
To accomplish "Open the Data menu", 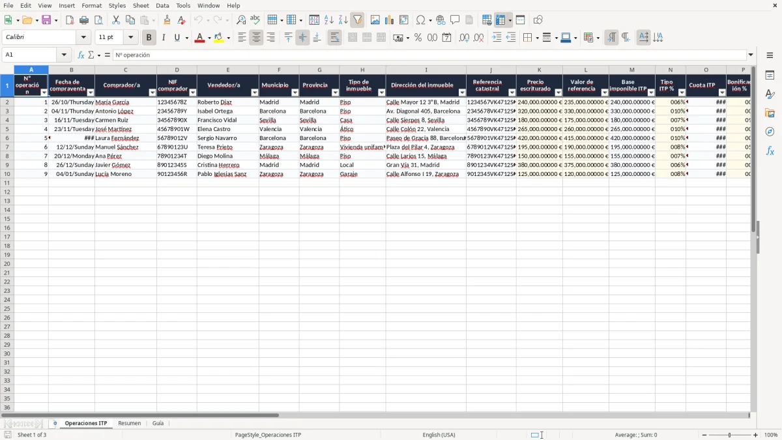I will point(162,5).
